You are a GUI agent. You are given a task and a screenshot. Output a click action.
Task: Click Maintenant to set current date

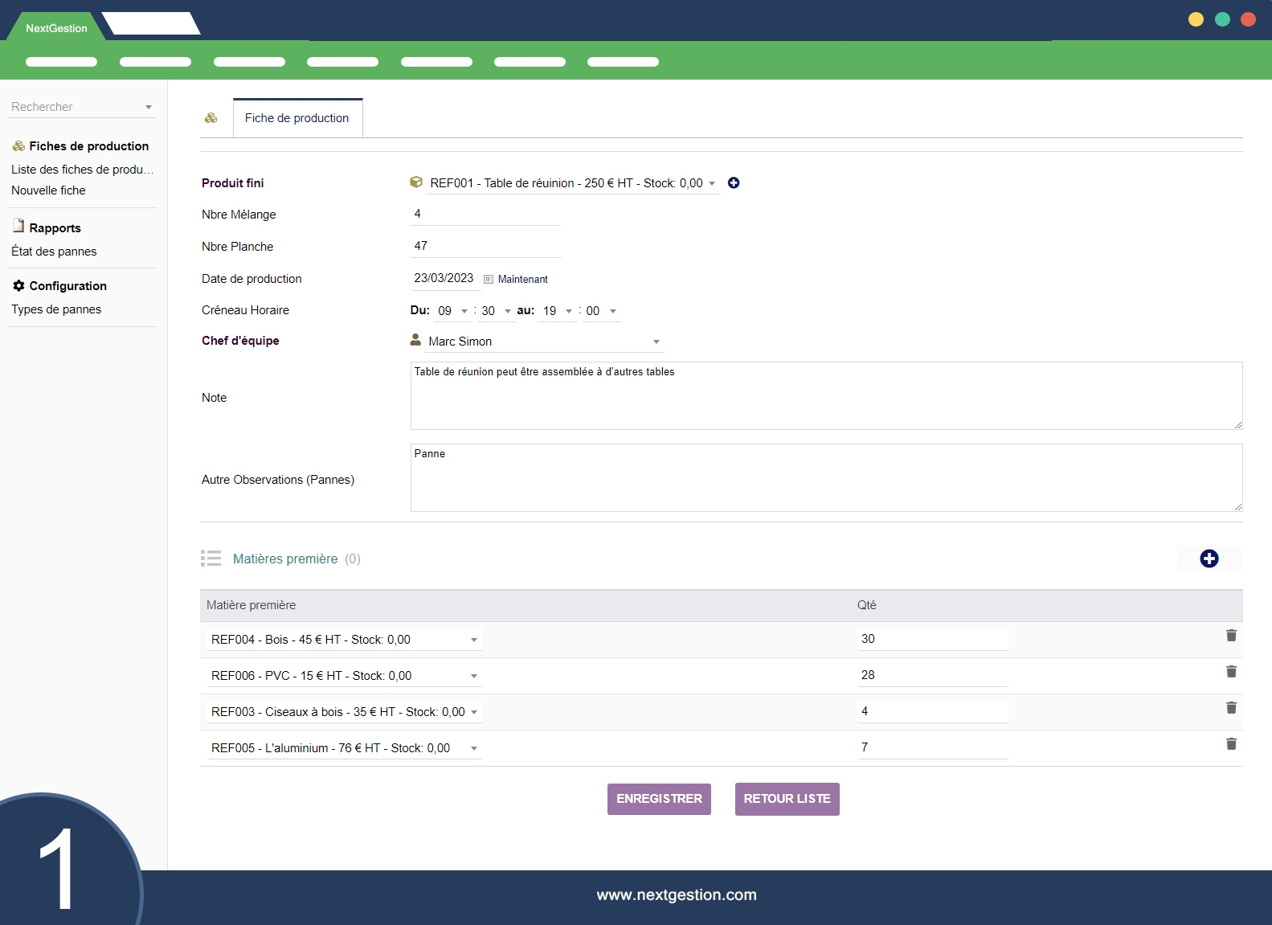[x=522, y=279]
